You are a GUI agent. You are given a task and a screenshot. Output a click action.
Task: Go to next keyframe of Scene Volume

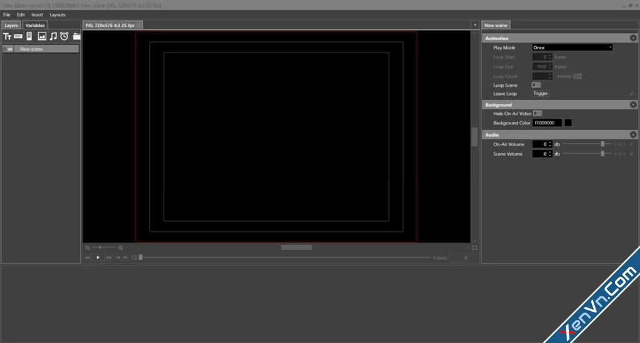(x=625, y=154)
